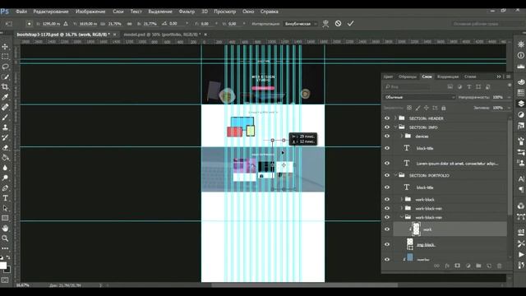This screenshot has height=296, width=526.
Task: Hide the selected work layer
Action: (387, 229)
